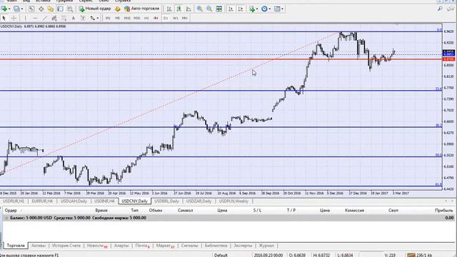Viewport: 457px width, 257px height.
Task: Toggle the Авто-торговля button
Action: pos(141,9)
